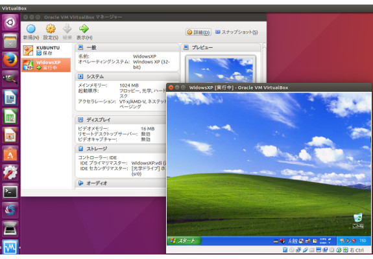Click the red security shield tray icon
The width and height of the screenshot is (373, 259).
click(x=354, y=241)
